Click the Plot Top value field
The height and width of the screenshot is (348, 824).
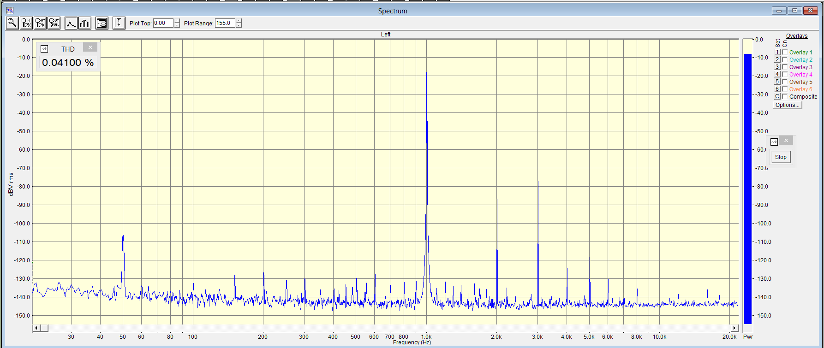pos(163,23)
